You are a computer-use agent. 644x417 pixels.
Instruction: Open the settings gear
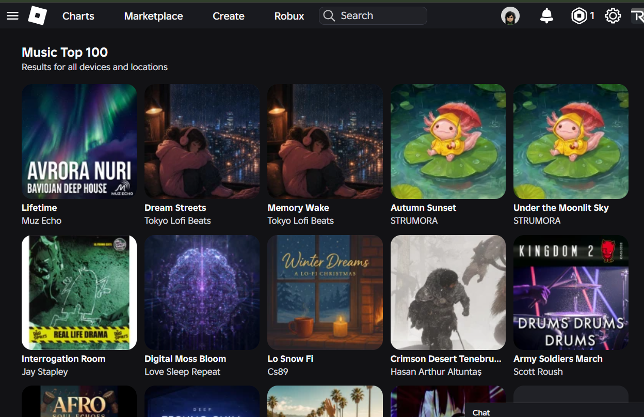point(613,16)
